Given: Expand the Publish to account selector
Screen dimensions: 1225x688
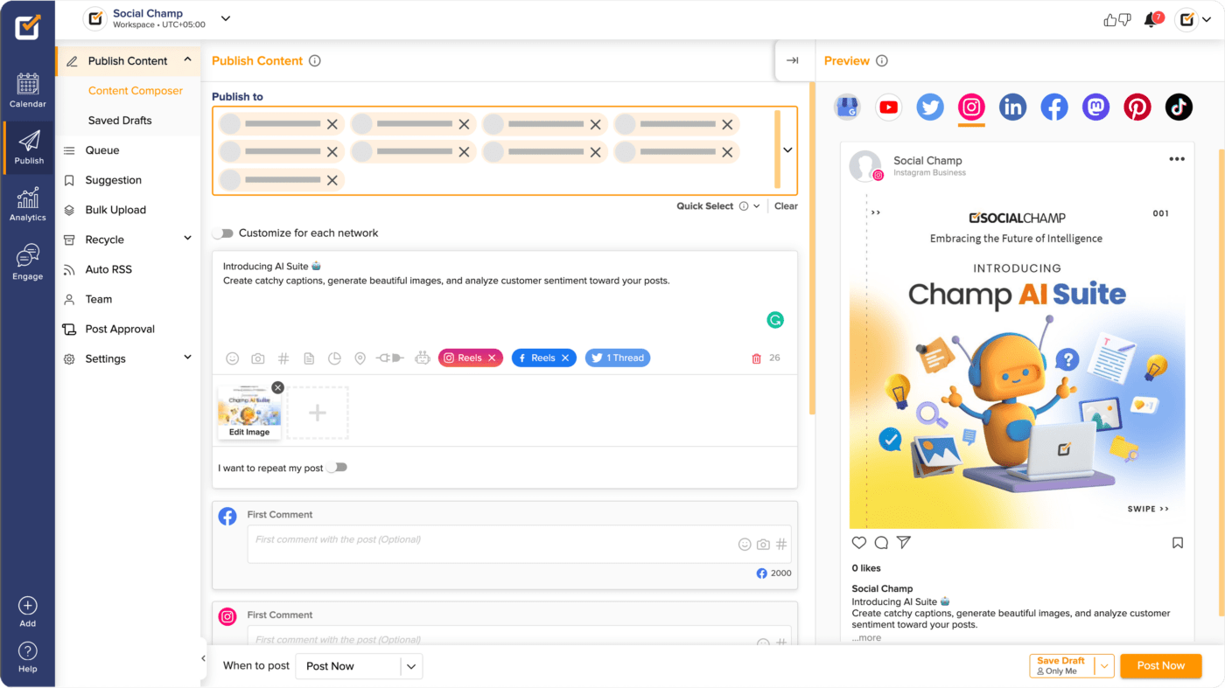Looking at the screenshot, I should click(x=787, y=150).
